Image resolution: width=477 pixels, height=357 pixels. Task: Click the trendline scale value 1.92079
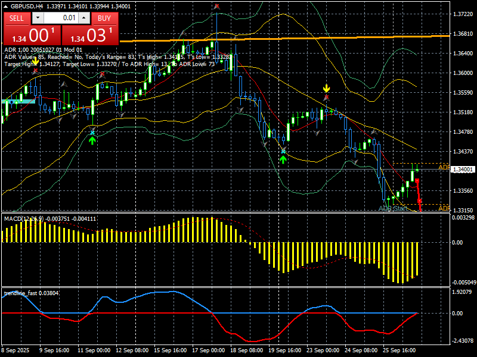(463, 292)
